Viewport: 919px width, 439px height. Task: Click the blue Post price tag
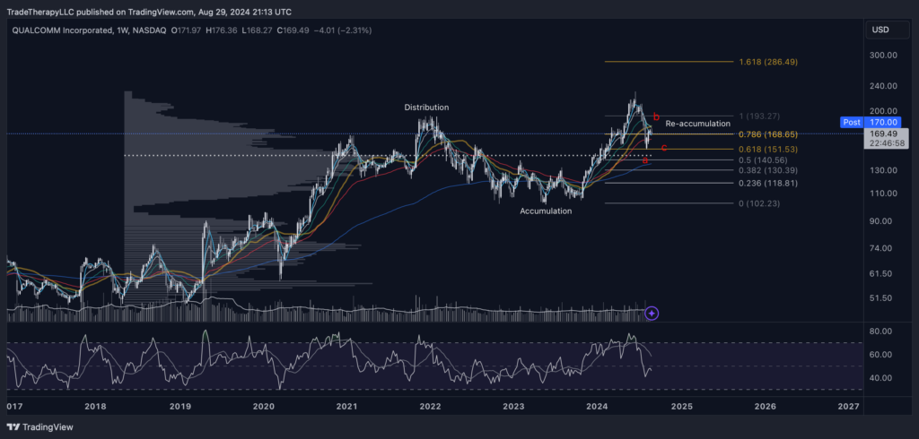(851, 122)
